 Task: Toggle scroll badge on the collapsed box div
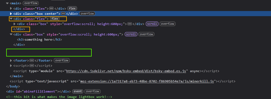click(152, 24)
